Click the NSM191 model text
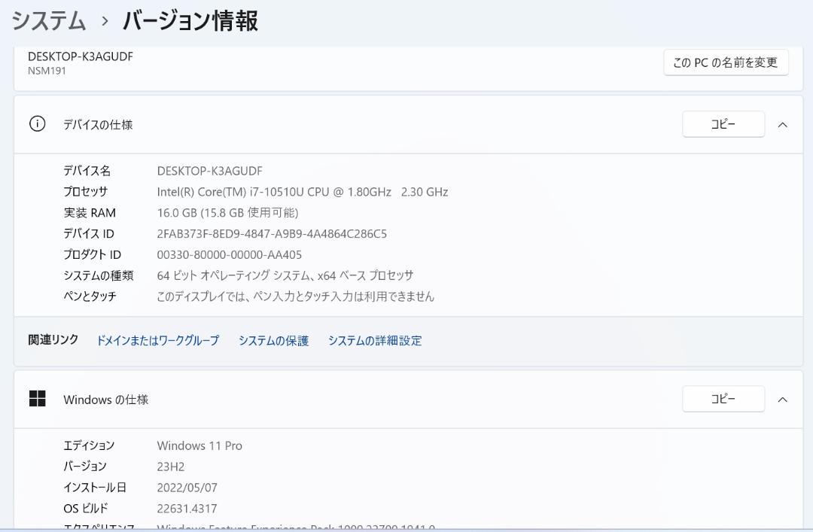This screenshot has width=813, height=532. tap(47, 71)
